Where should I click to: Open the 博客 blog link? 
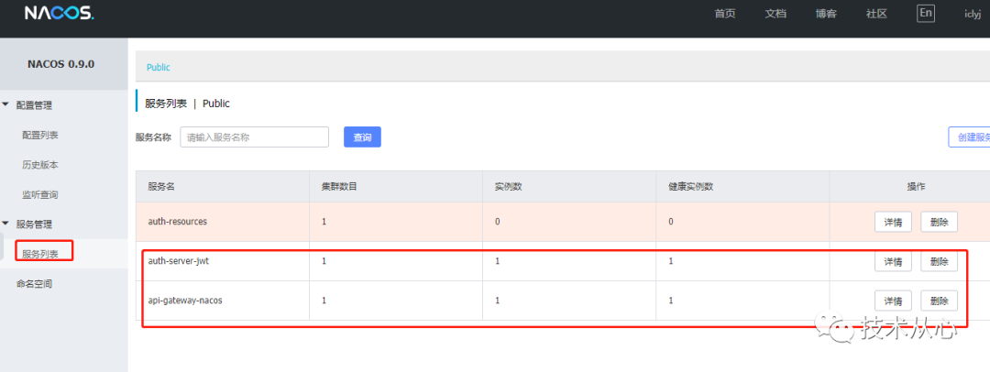click(x=826, y=14)
